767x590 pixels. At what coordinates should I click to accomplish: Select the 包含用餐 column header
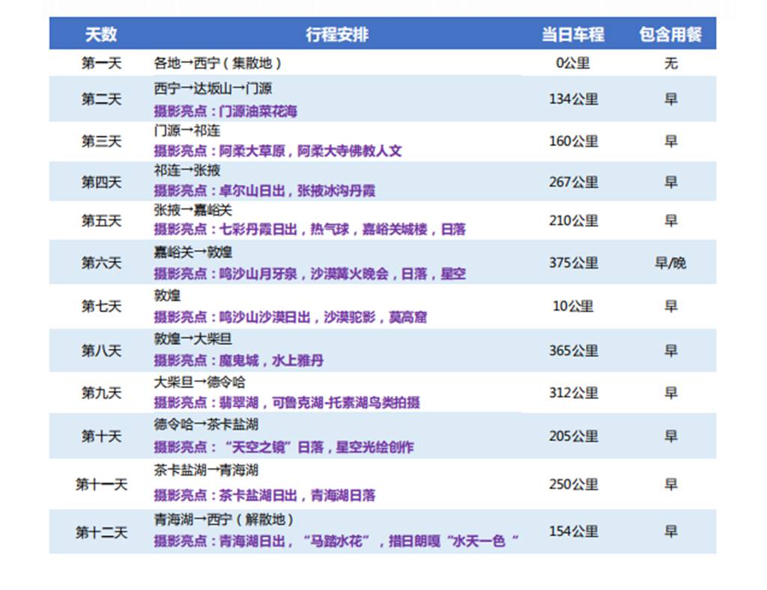click(670, 34)
